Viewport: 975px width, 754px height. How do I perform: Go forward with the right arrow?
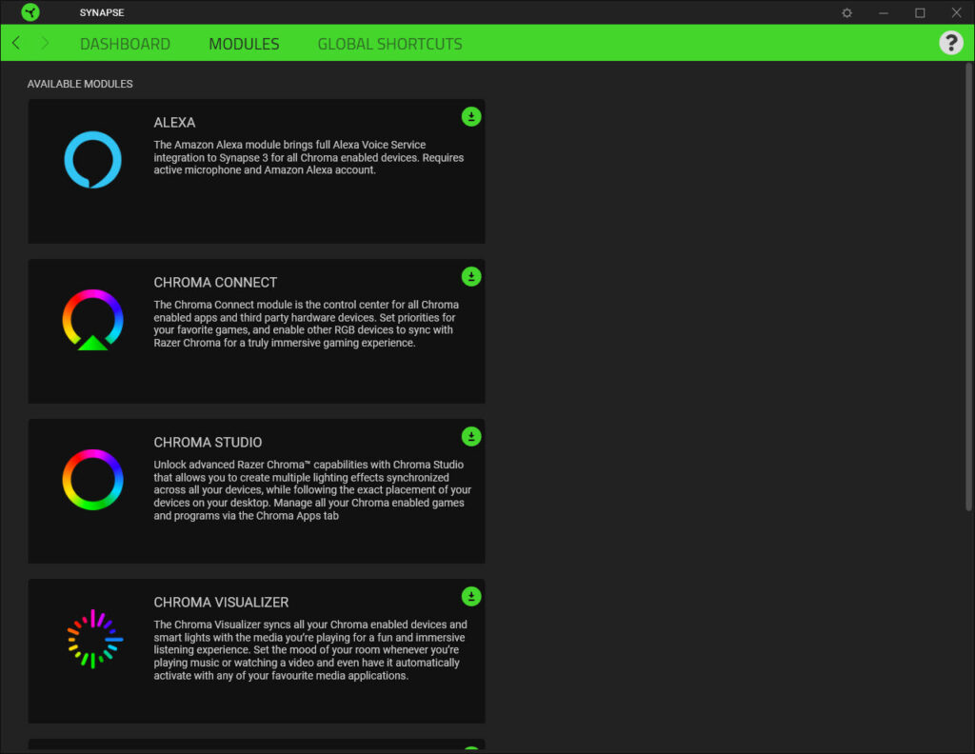coord(45,43)
